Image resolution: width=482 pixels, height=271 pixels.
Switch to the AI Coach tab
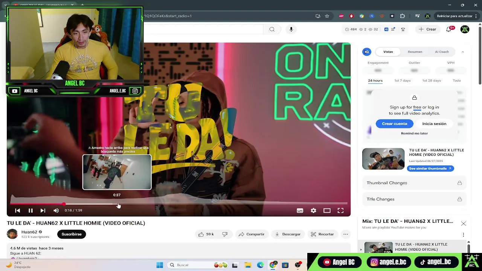point(442,52)
